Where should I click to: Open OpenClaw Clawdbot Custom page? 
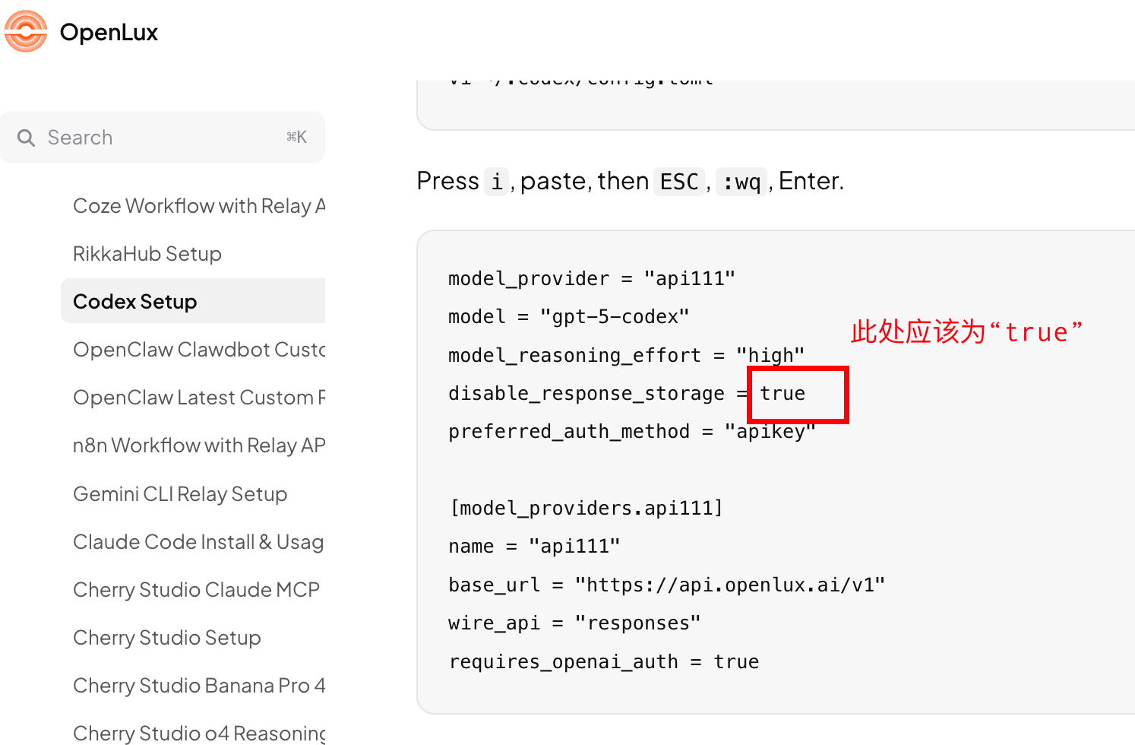(x=199, y=350)
